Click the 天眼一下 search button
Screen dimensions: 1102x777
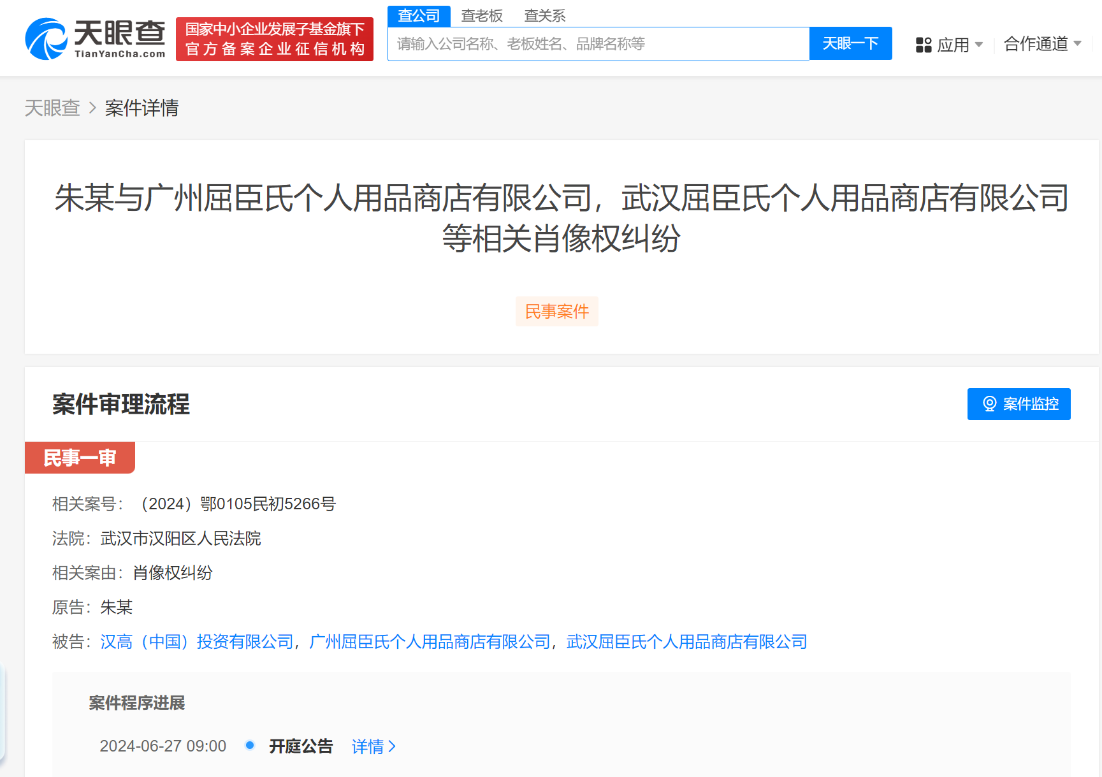pos(850,43)
